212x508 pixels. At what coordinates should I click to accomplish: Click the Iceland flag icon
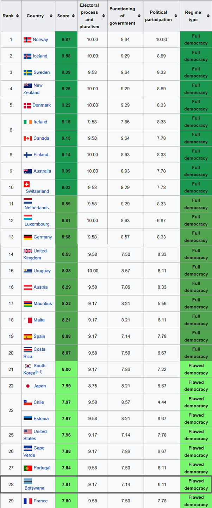coord(27,56)
